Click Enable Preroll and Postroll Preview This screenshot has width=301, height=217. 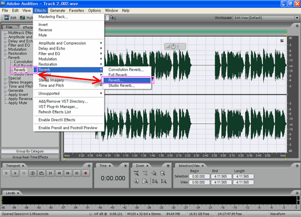[x=69, y=128]
